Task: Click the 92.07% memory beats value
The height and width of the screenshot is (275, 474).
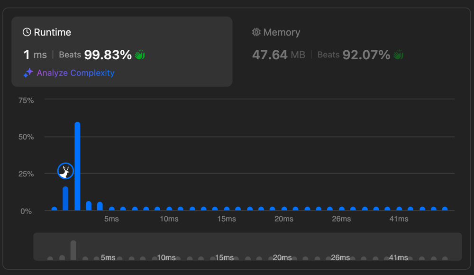Action: [366, 55]
